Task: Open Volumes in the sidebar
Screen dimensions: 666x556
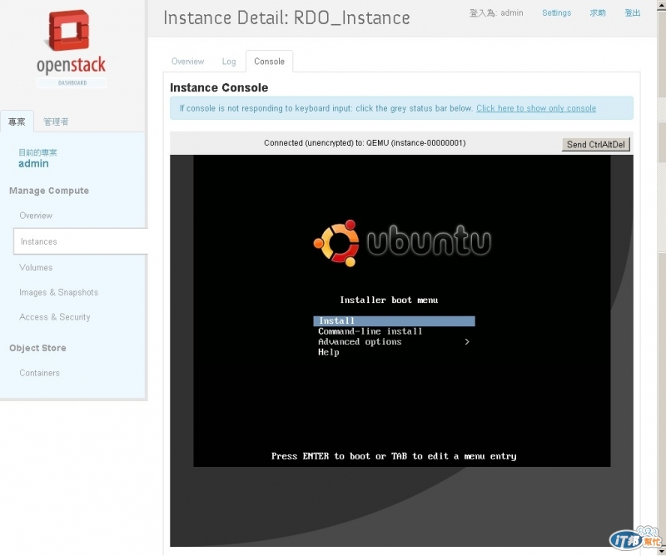Action: tap(36, 267)
